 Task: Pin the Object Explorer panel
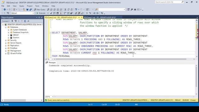click(39, 17)
